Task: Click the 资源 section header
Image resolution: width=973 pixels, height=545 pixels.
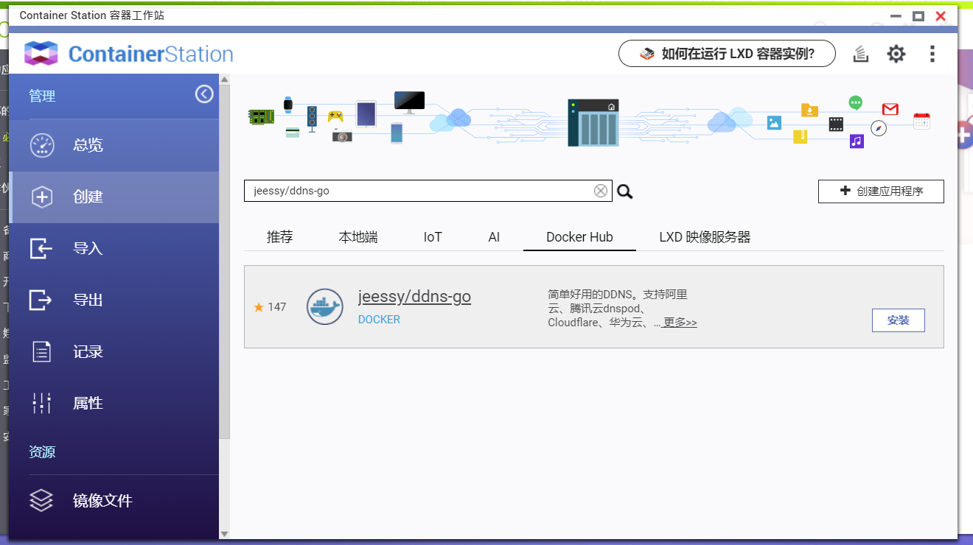Action: click(42, 451)
